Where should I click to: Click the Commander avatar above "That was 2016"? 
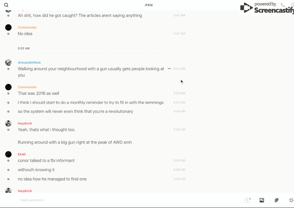pos(8,87)
